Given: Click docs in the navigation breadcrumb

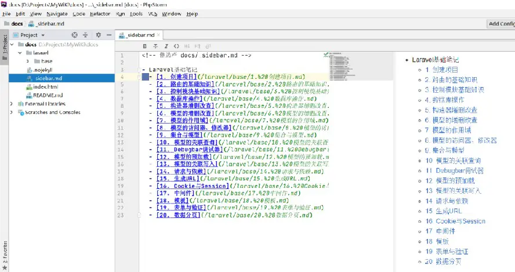Looking at the screenshot, I should coord(17,24).
